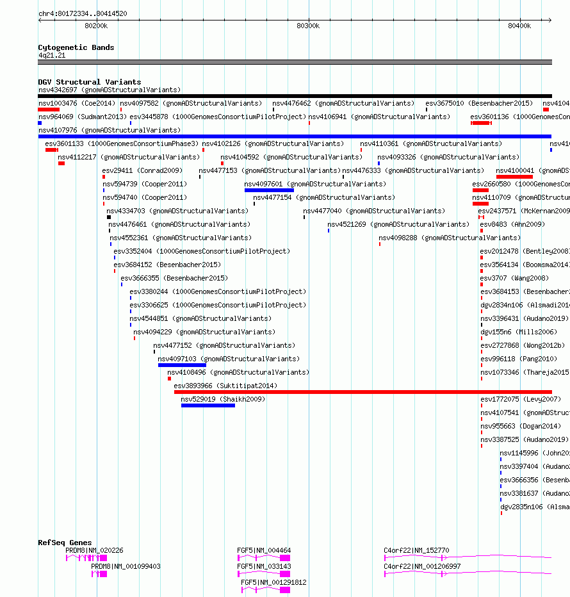The height and width of the screenshot is (597, 570).
Task: Click the 80200k ruler position label
Action: (x=96, y=26)
